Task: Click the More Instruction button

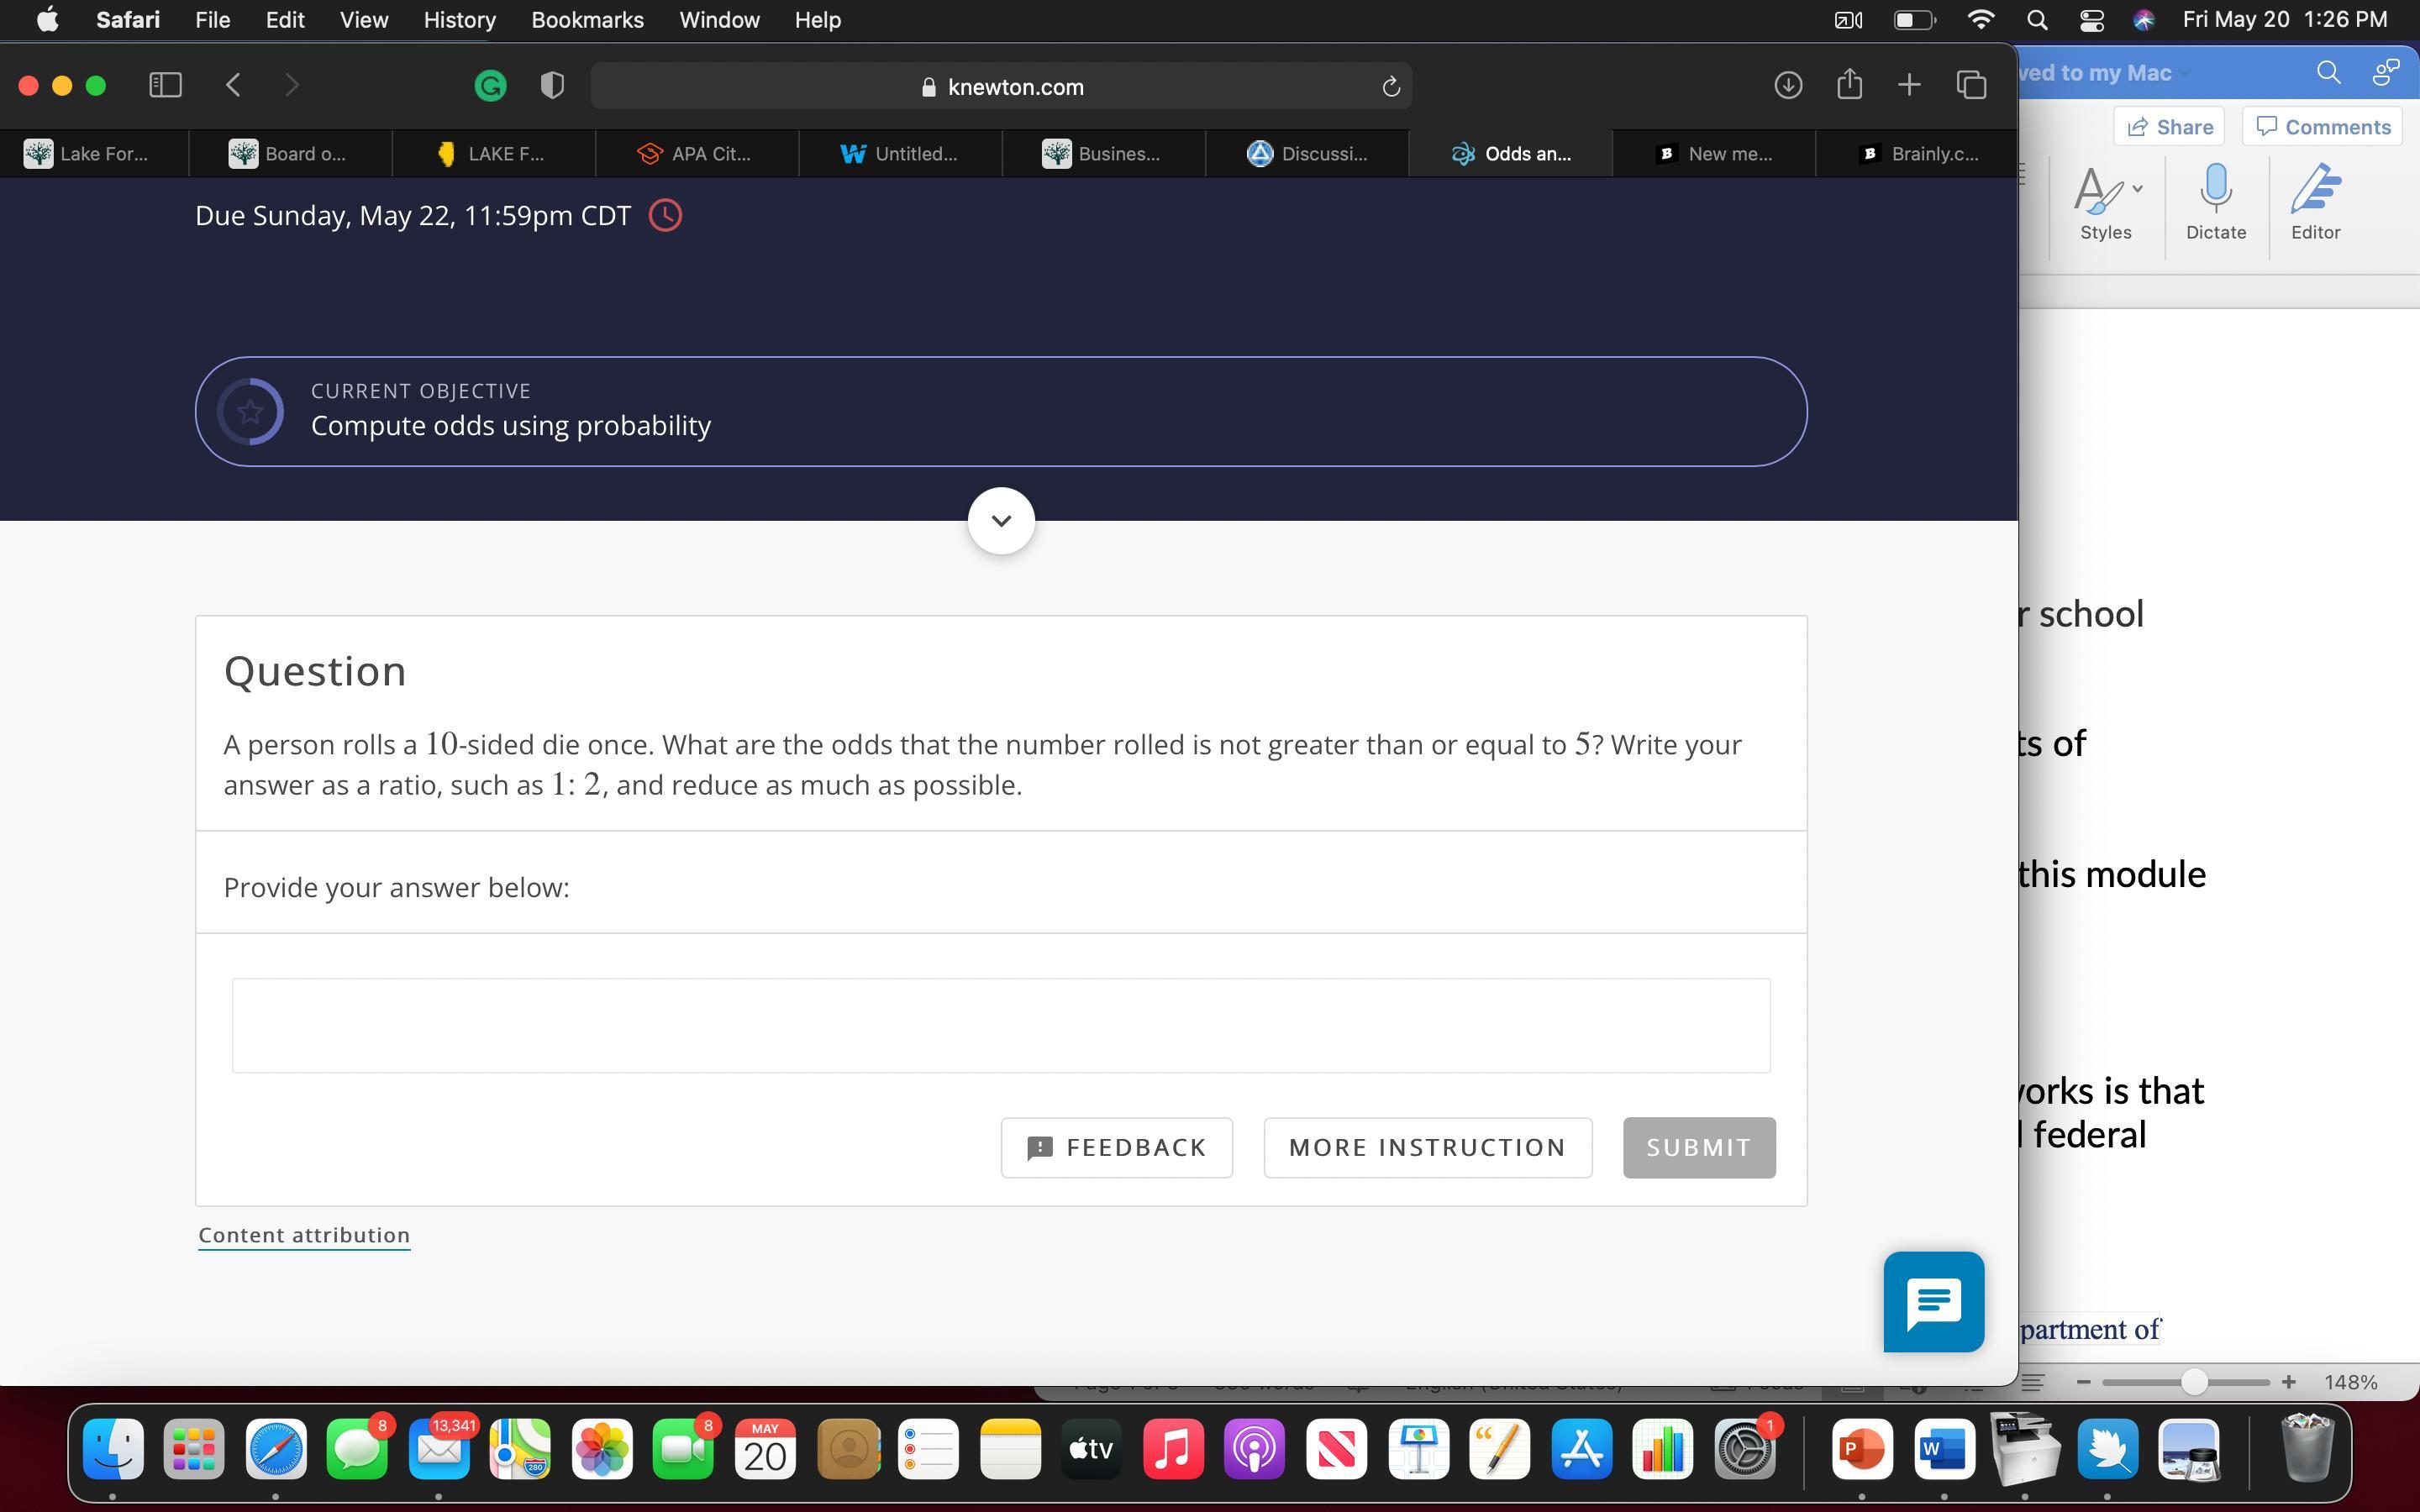Action: click(x=1427, y=1147)
